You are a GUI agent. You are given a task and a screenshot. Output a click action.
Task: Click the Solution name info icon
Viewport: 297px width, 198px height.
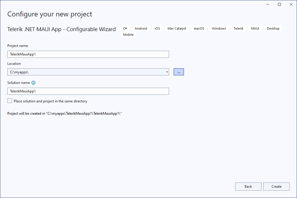click(x=33, y=83)
